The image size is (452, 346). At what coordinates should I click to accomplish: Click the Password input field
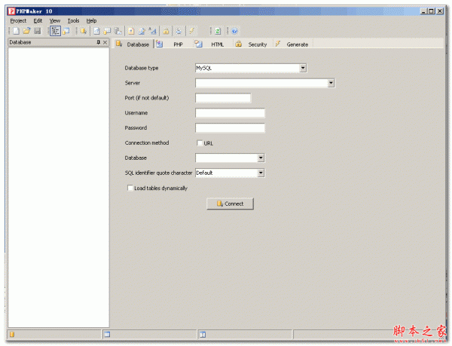pos(230,128)
